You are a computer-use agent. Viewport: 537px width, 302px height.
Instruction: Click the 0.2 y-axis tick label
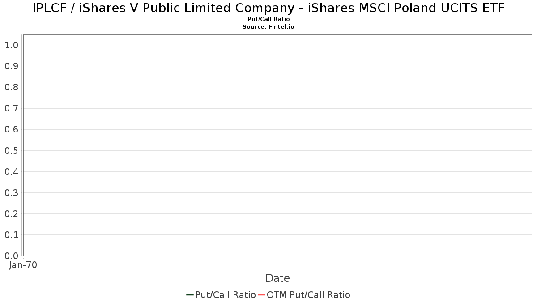11,214
